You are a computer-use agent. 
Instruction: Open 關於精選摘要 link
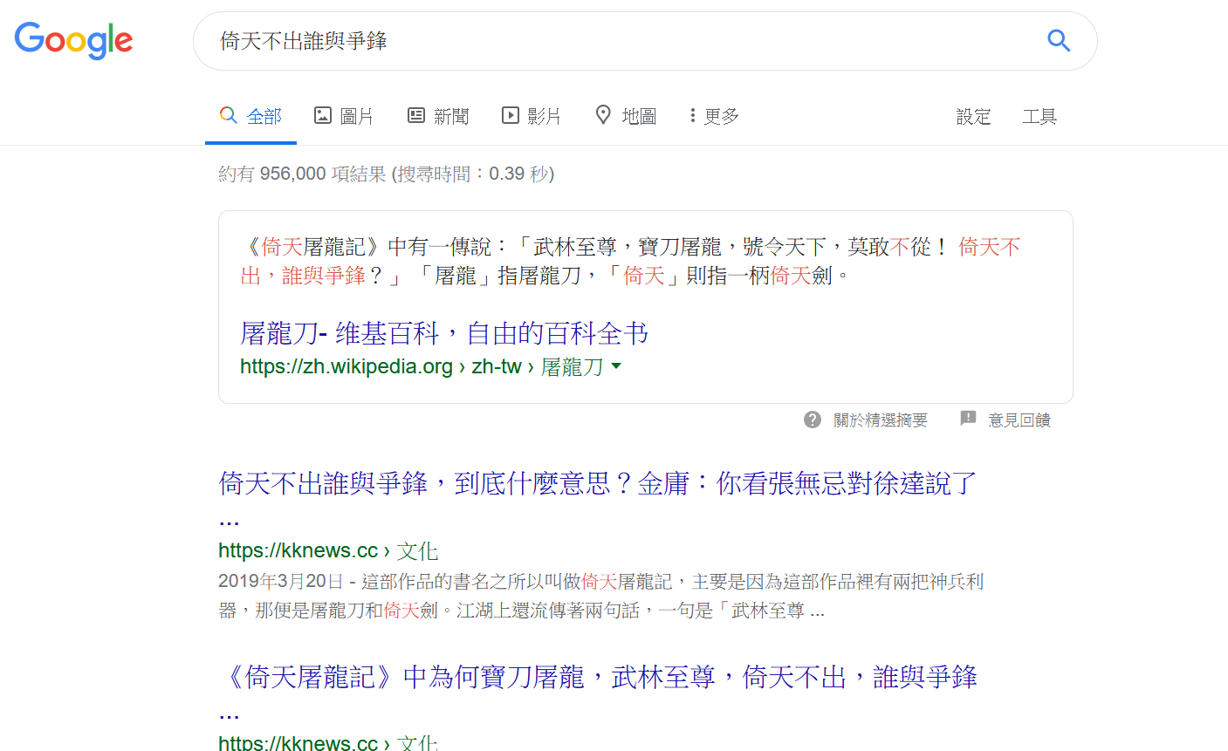(881, 420)
